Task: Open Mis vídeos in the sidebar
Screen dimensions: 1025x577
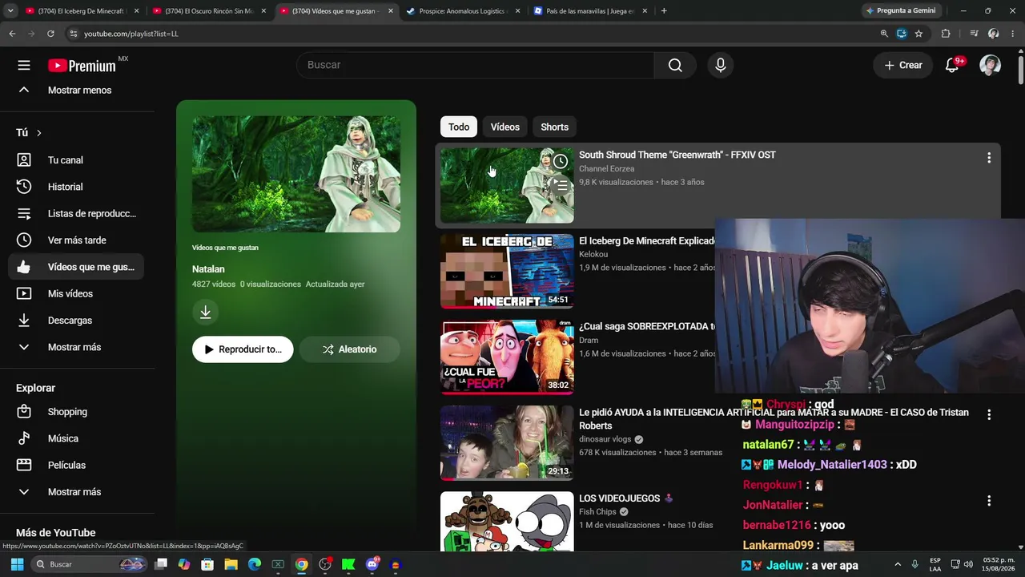Action: click(76, 294)
